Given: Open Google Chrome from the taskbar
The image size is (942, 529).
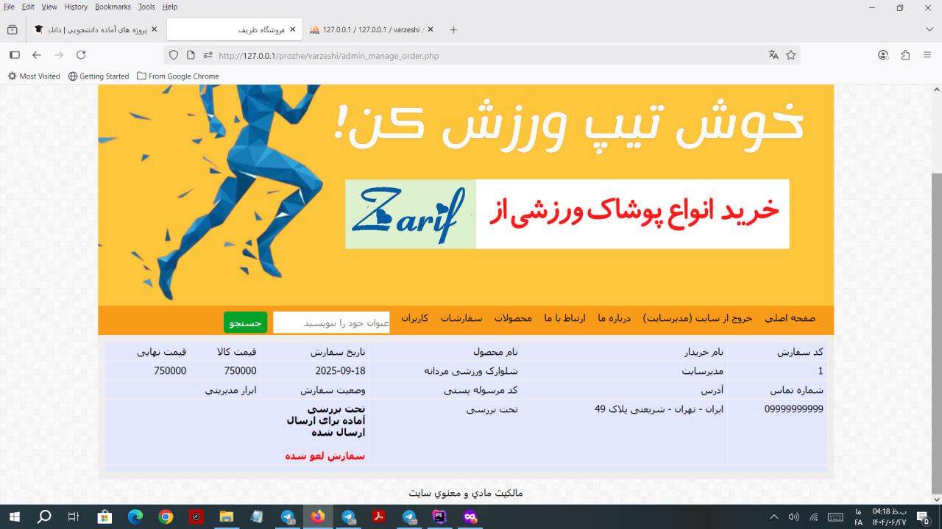Looking at the screenshot, I should pyautogui.click(x=166, y=517).
